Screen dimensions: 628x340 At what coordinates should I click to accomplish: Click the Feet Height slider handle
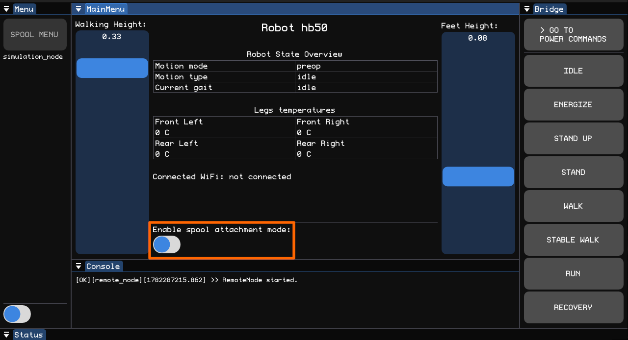478,176
